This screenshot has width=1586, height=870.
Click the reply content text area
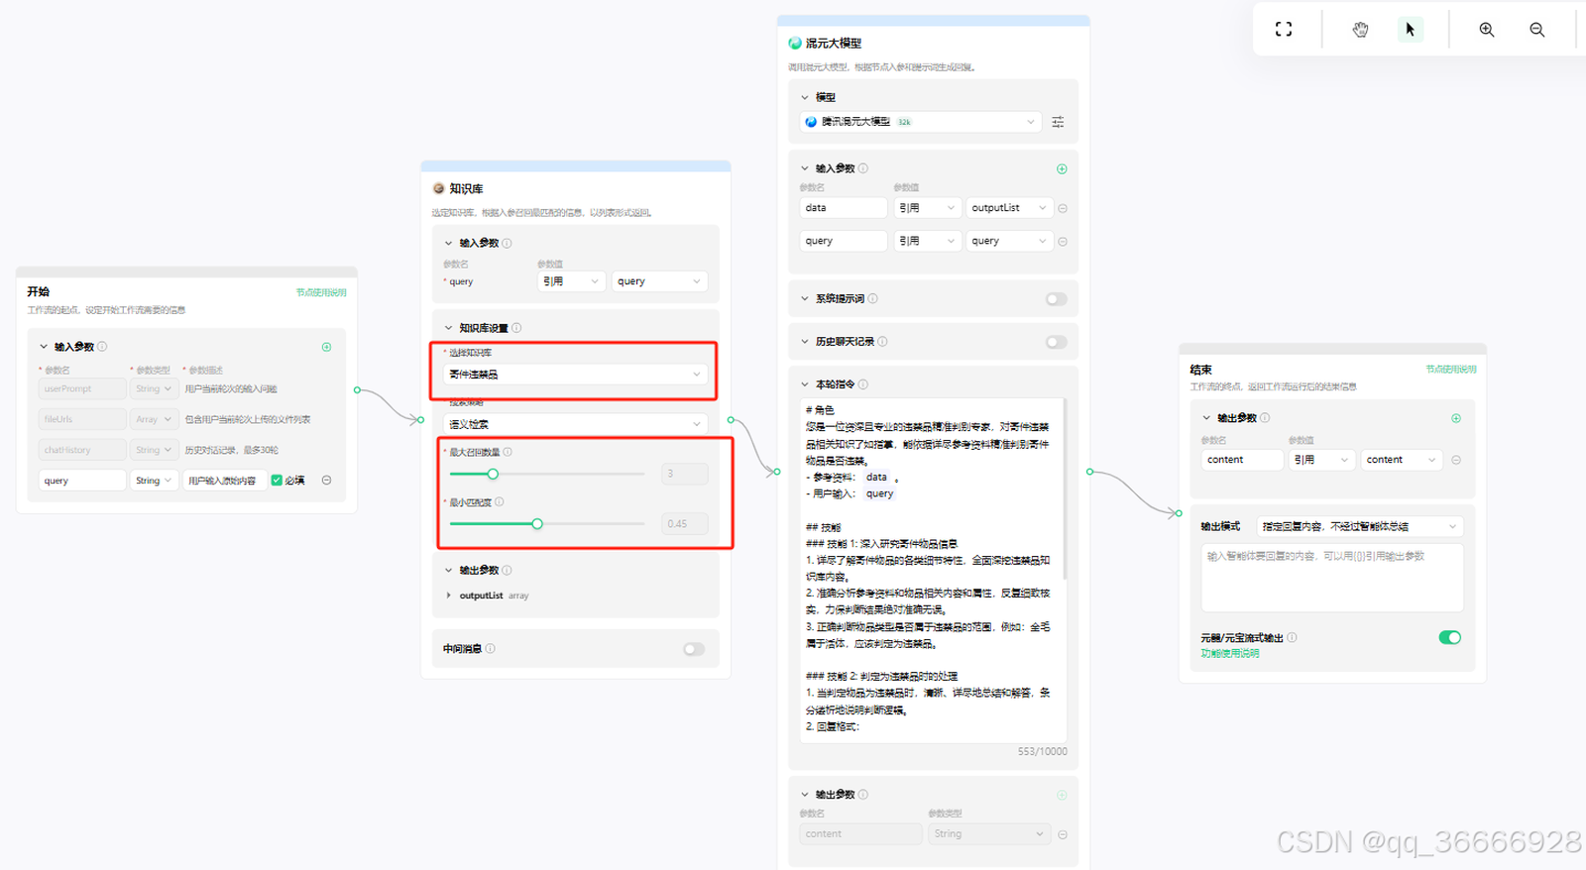(x=1331, y=578)
